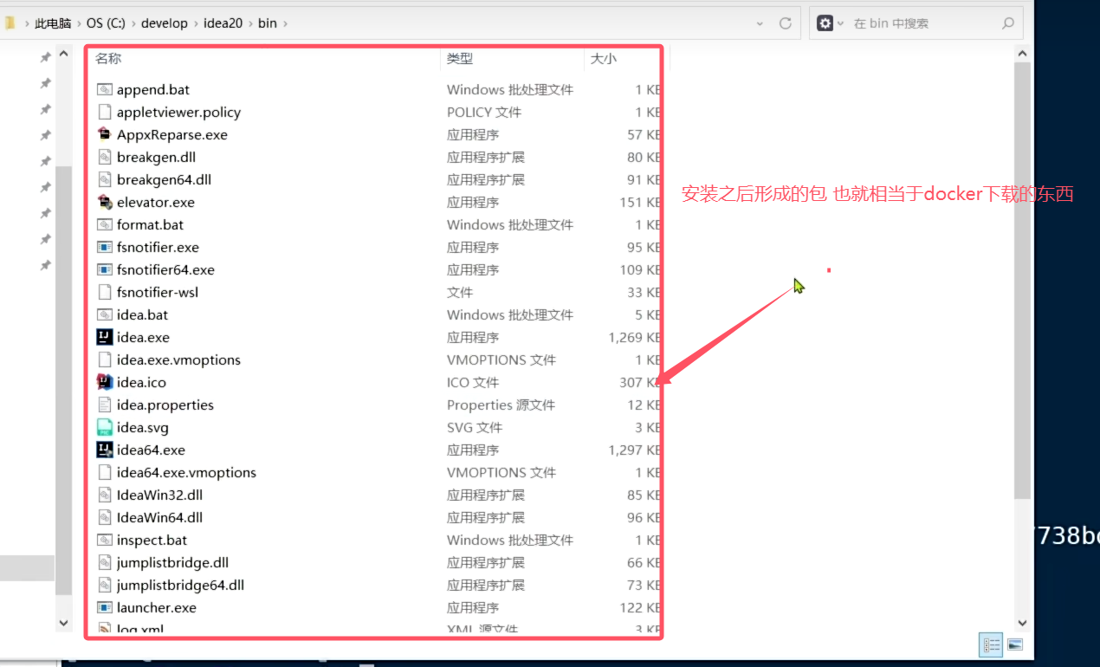Click the IdeaWin64.dll file icon
The image size is (1100, 667).
[105, 517]
